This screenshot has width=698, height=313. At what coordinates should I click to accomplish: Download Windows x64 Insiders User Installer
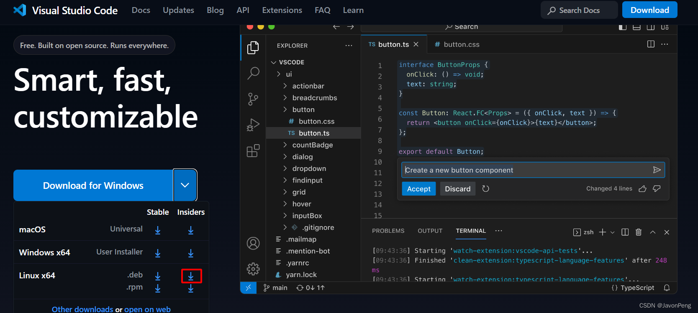[x=191, y=253]
